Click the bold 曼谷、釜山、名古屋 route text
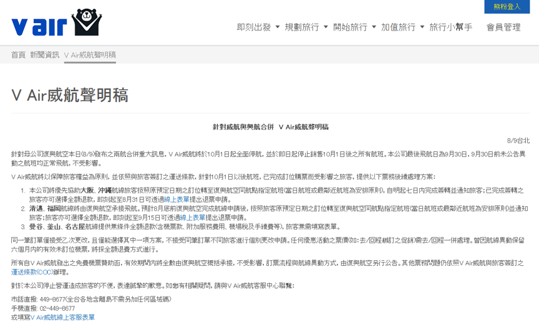The height and width of the screenshot is (327, 539). [56, 226]
